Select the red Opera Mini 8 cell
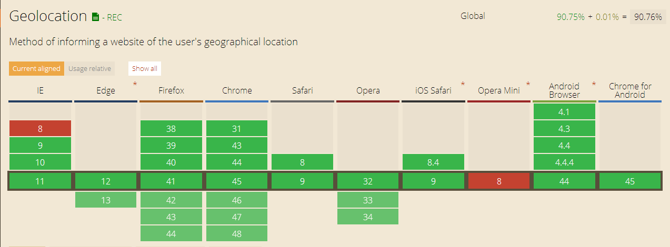 [498, 181]
